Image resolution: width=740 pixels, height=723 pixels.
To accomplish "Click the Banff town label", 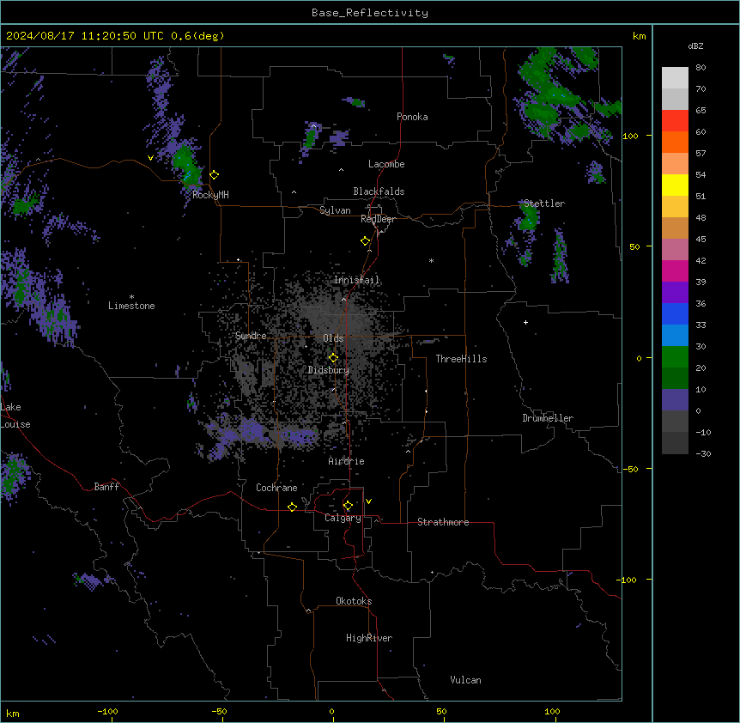I will click(x=106, y=487).
